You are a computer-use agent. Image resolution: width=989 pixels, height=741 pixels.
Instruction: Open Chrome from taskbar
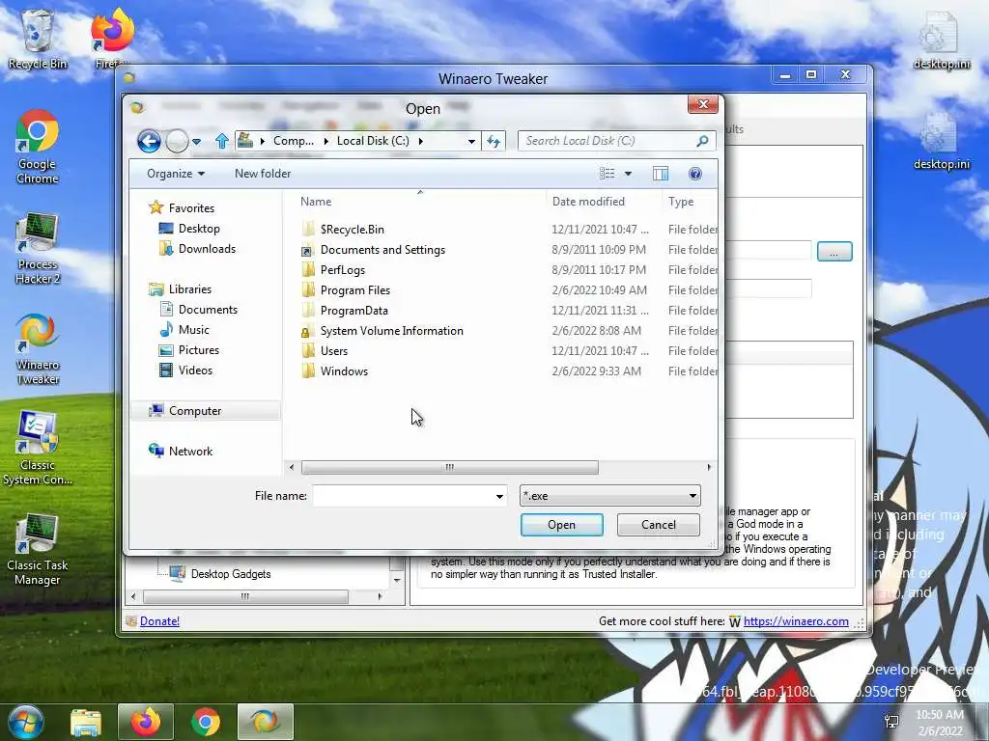pyautogui.click(x=206, y=722)
